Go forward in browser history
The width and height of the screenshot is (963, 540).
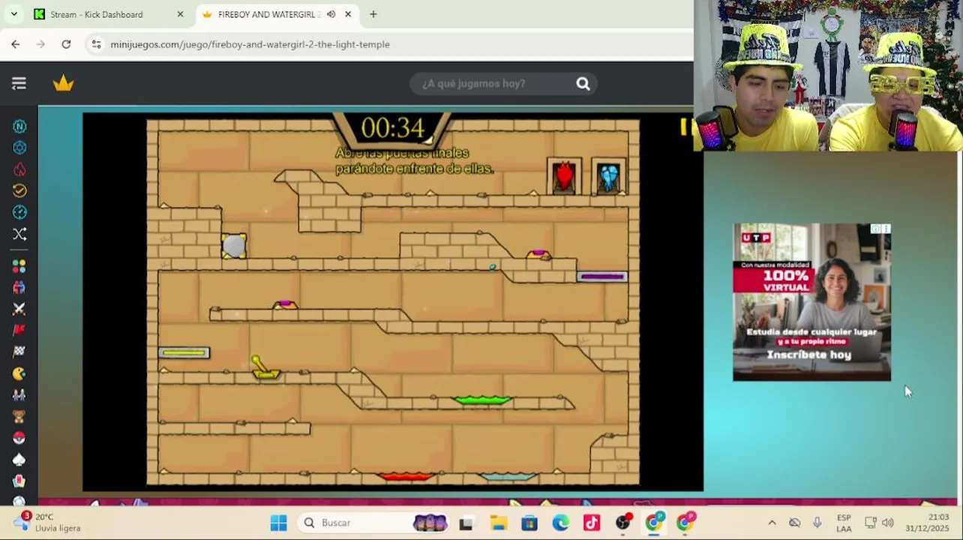41,44
